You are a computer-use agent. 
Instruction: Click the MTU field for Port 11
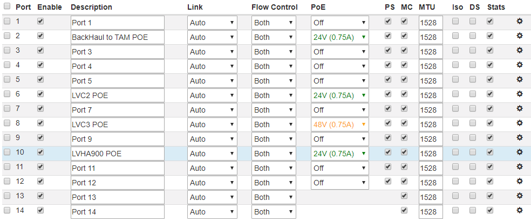click(x=430, y=168)
